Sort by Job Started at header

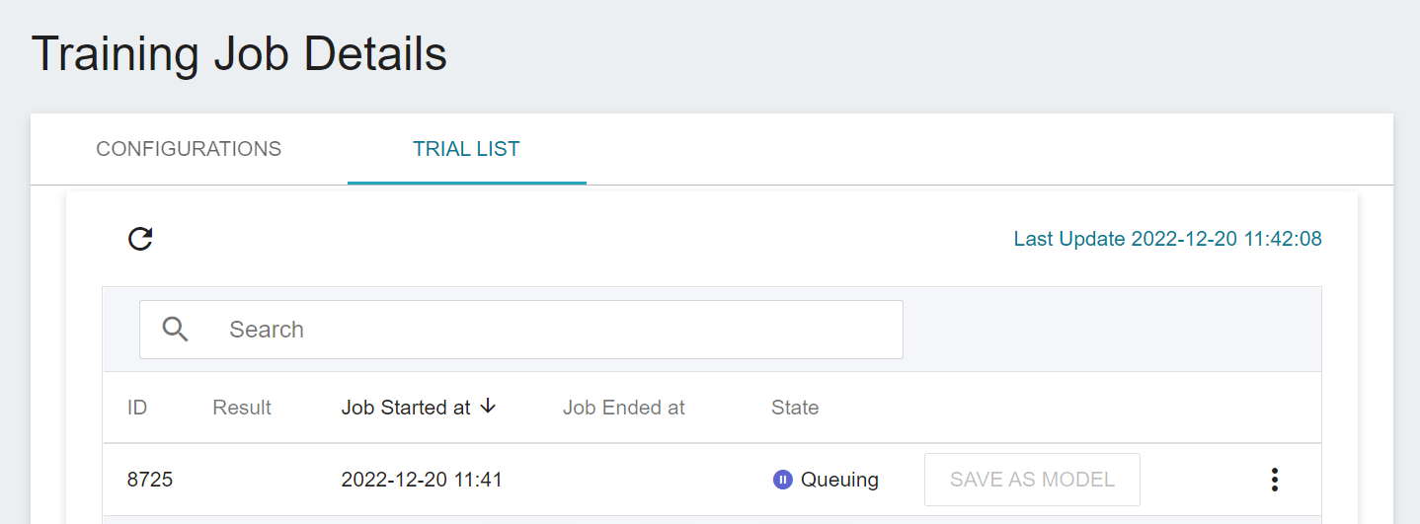pyautogui.click(x=406, y=408)
